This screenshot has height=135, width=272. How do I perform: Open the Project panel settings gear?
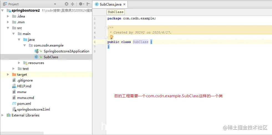click(x=81, y=4)
